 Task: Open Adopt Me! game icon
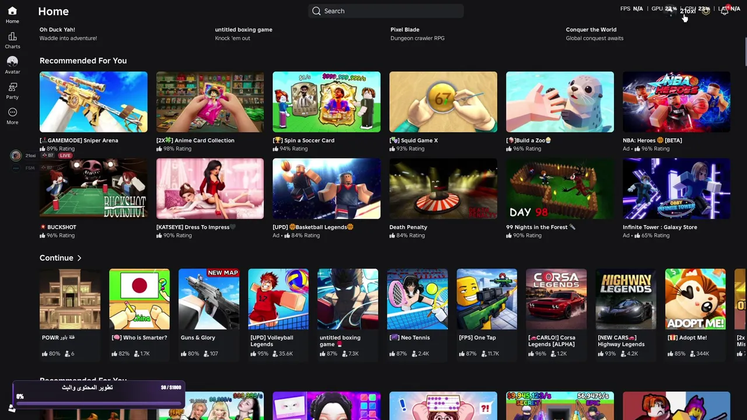(696, 299)
